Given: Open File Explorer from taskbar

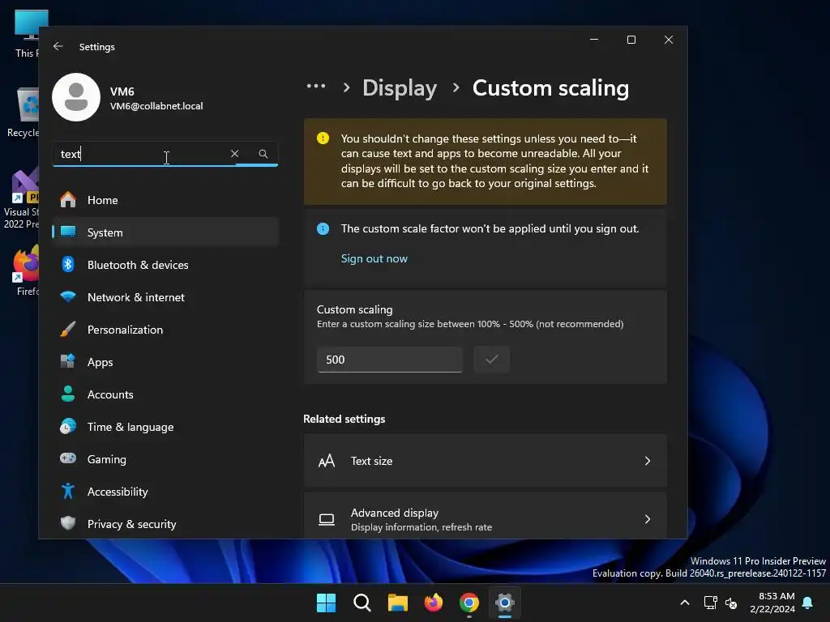Looking at the screenshot, I should [397, 603].
